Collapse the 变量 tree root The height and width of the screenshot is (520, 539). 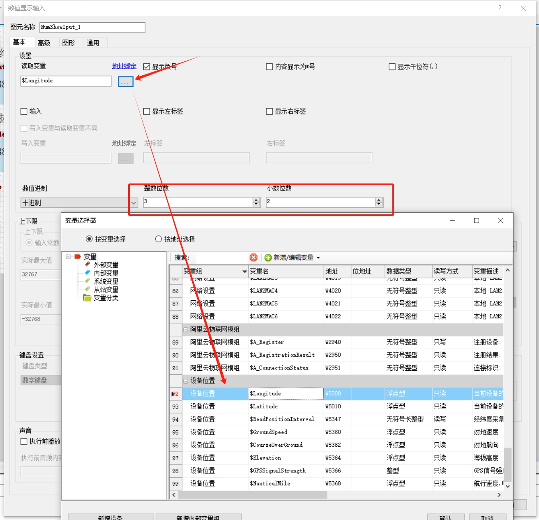(68, 256)
